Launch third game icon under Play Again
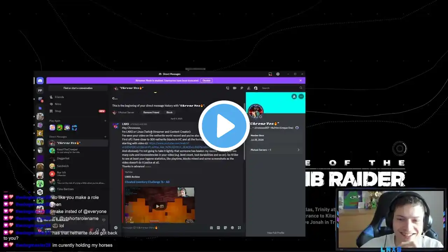 tap(67, 128)
